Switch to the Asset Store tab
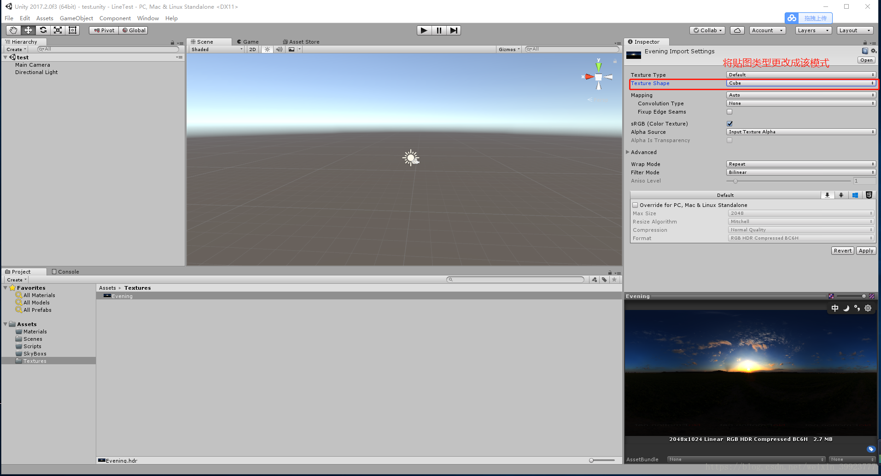881x476 pixels. tap(301, 42)
